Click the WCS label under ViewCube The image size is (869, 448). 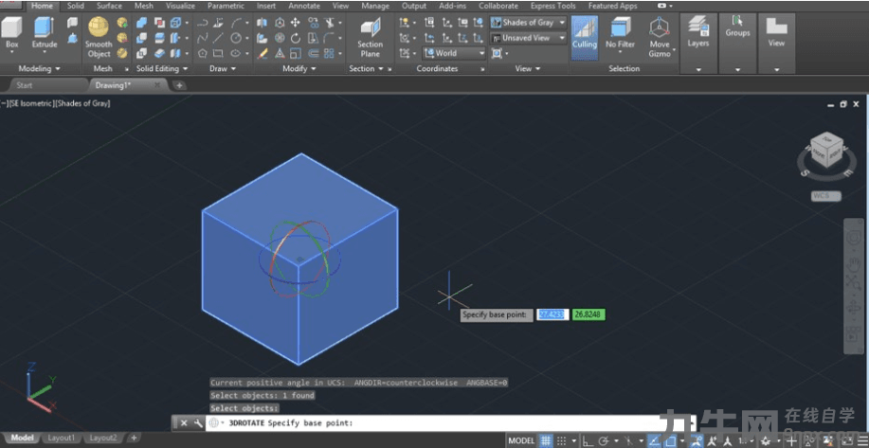click(x=826, y=195)
